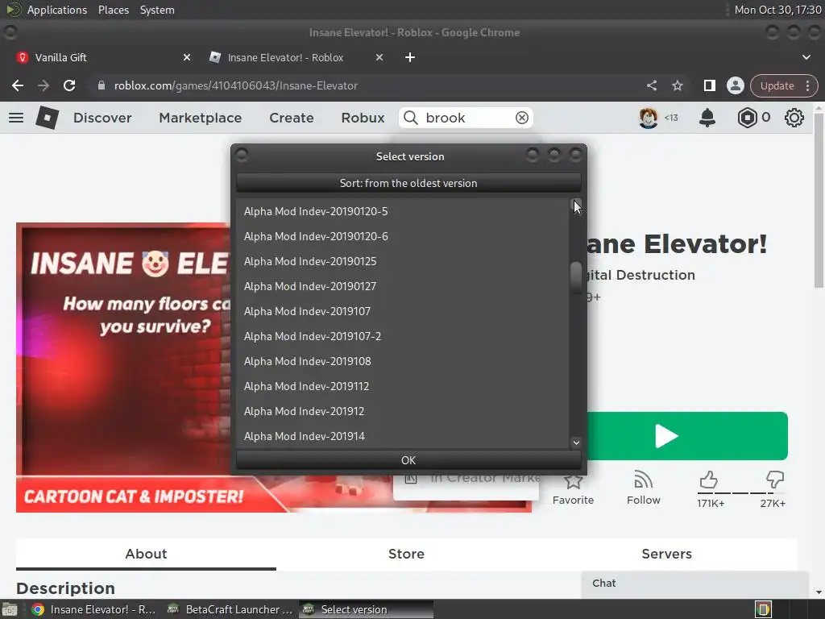Click scroll-down arrow in version list
The height and width of the screenshot is (619, 825).
(576, 442)
